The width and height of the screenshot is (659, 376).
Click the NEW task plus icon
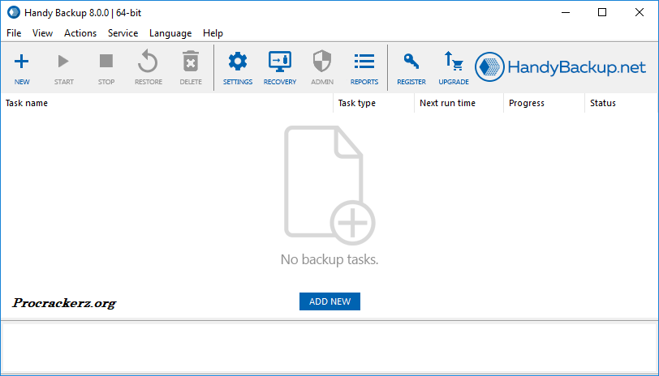(x=21, y=62)
